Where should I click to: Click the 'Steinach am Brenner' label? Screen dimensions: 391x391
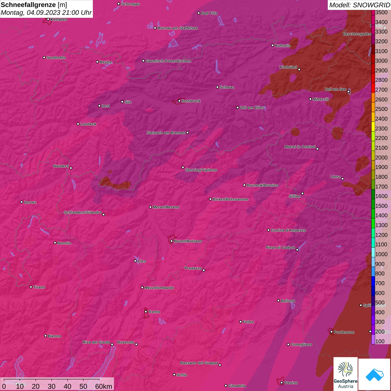coord(166,133)
